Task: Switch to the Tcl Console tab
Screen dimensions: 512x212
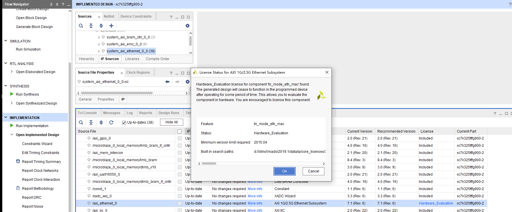Action: (x=87, y=113)
